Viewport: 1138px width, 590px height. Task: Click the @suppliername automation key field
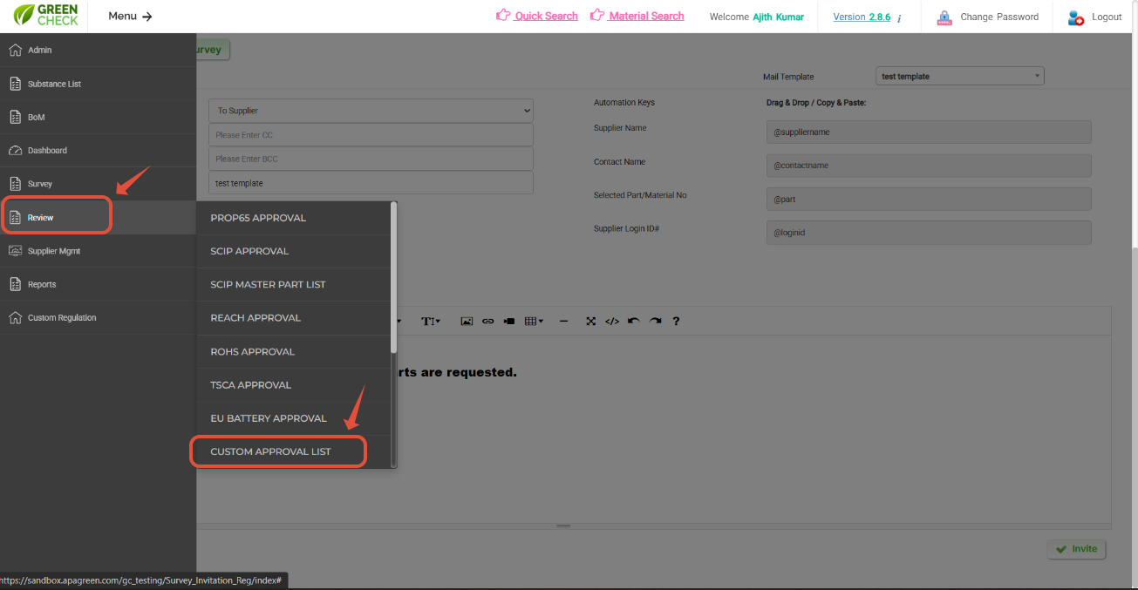coord(929,132)
